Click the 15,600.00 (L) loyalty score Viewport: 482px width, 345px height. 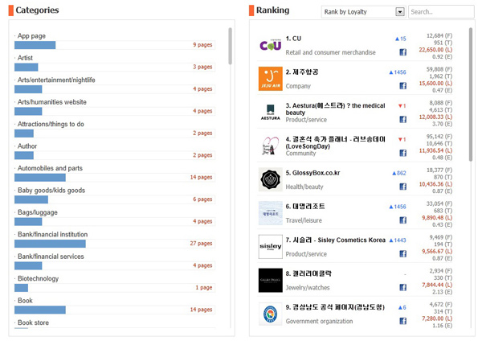coord(435,84)
